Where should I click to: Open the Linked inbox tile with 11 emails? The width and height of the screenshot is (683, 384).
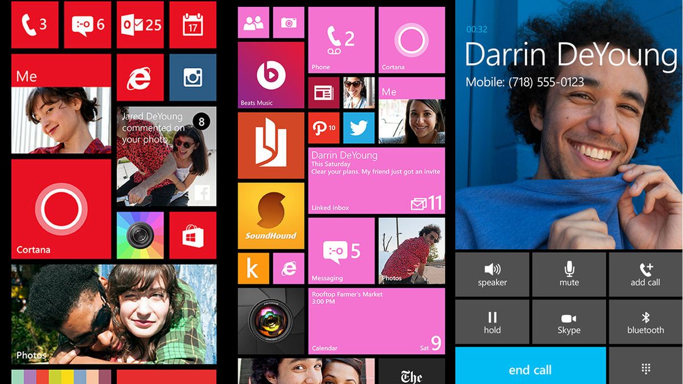(x=377, y=180)
